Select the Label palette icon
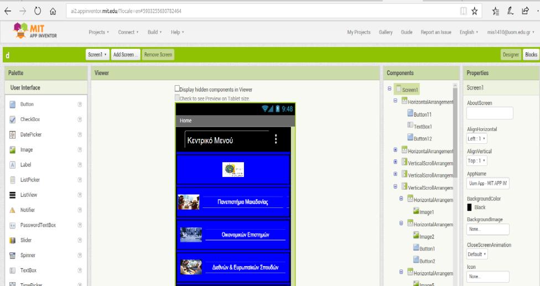Screen dimensions: 540x286 [x=12, y=165]
